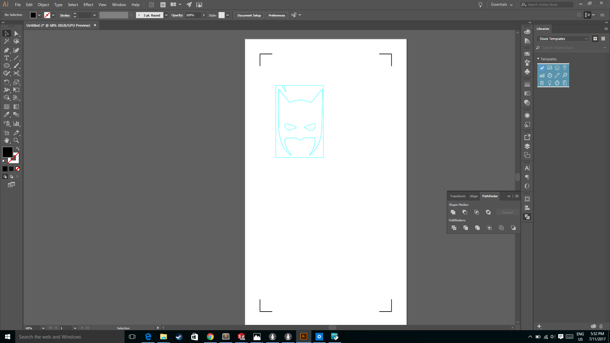Viewport: 610px width, 343px height.
Task: Switch libraries to list view
Action: pyautogui.click(x=603, y=39)
